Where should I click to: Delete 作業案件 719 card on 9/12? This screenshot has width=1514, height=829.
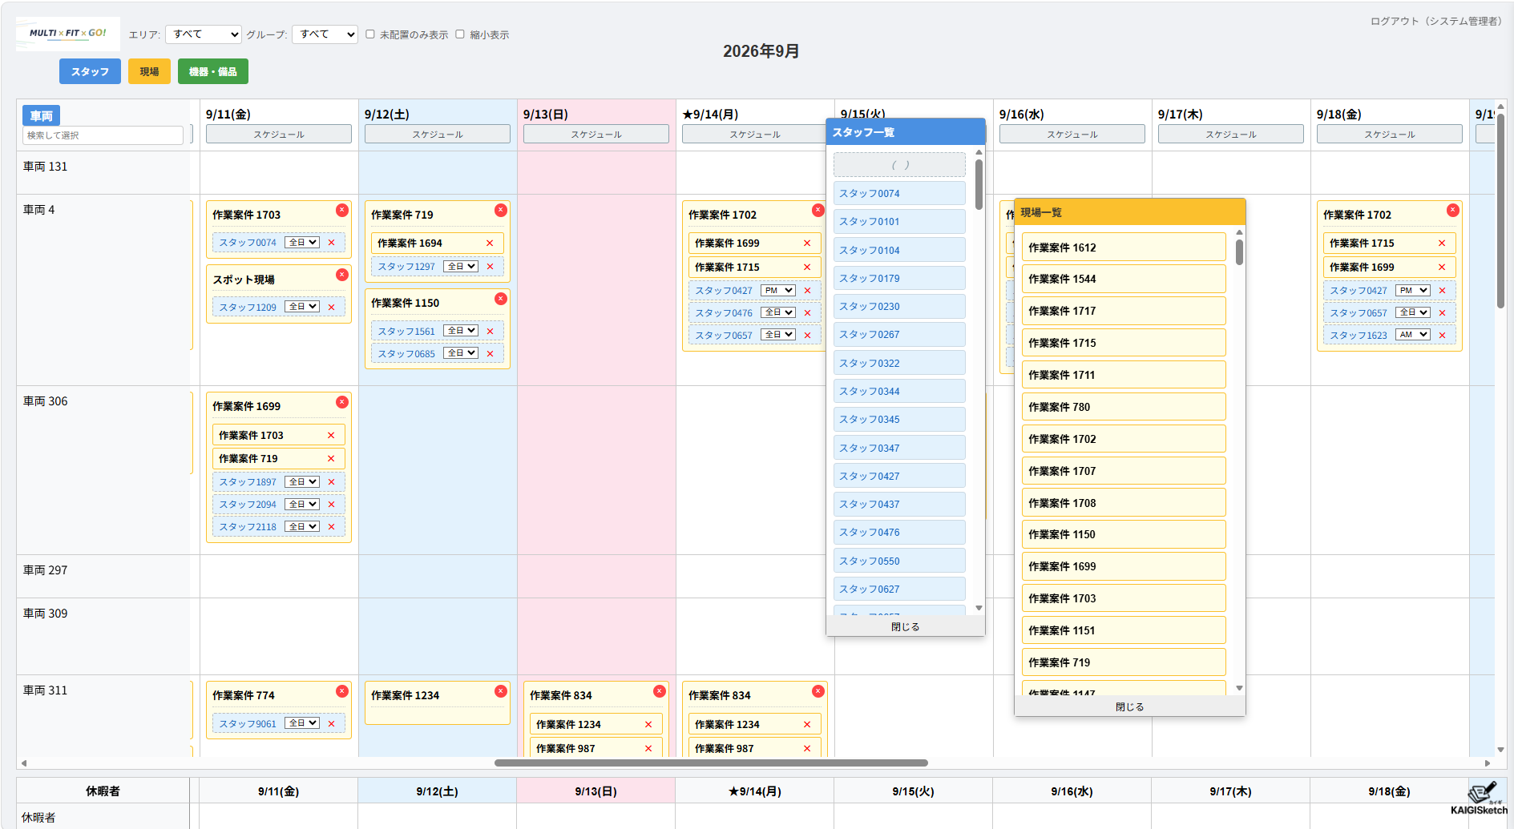point(501,210)
